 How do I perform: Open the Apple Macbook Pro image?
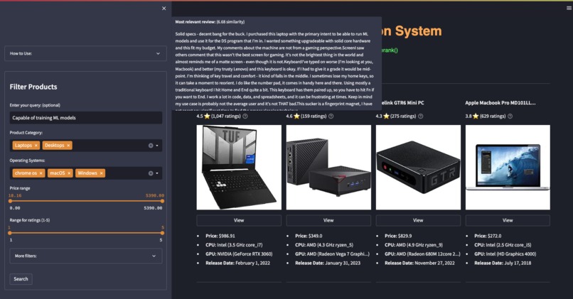[x=508, y=167]
